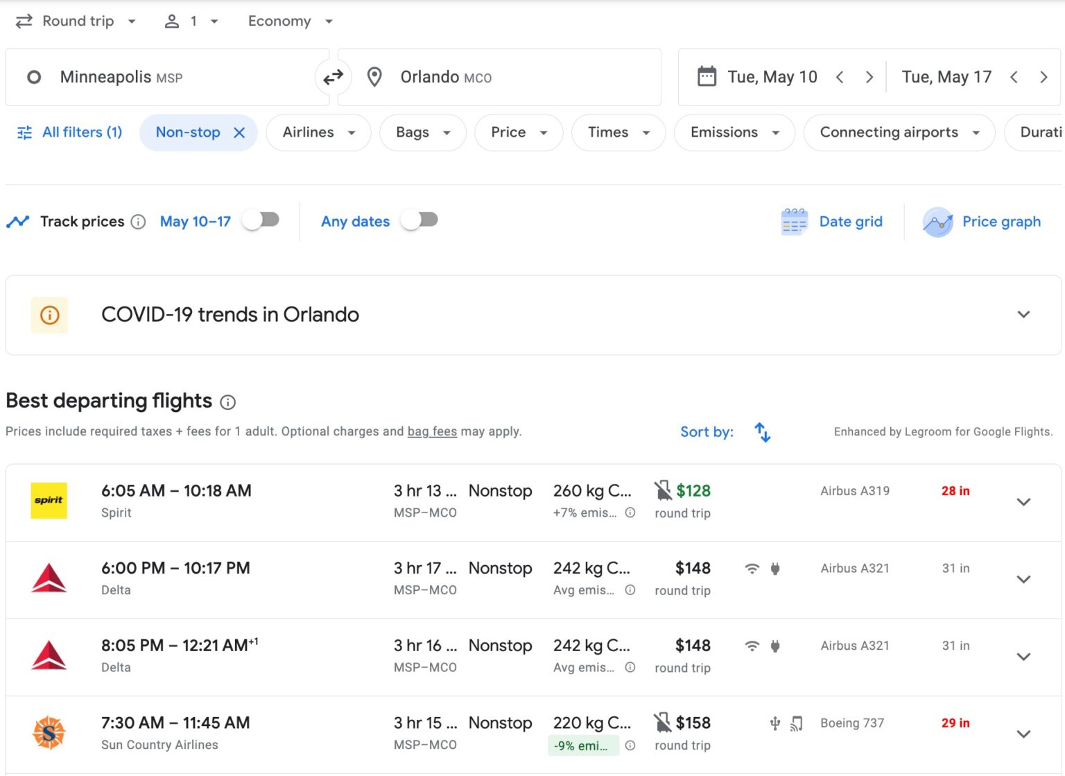Open the Price graph
The width and height of the screenshot is (1065, 776).
[983, 221]
